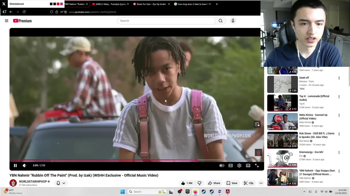Screen dimensions: 350x196
Task: Open the WORLDSTARHIPHOP channel name link
Action: point(33,182)
